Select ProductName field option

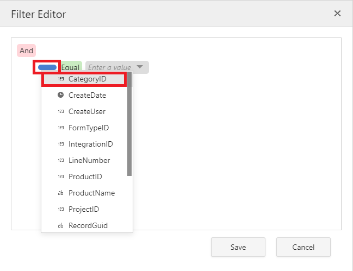point(84,193)
